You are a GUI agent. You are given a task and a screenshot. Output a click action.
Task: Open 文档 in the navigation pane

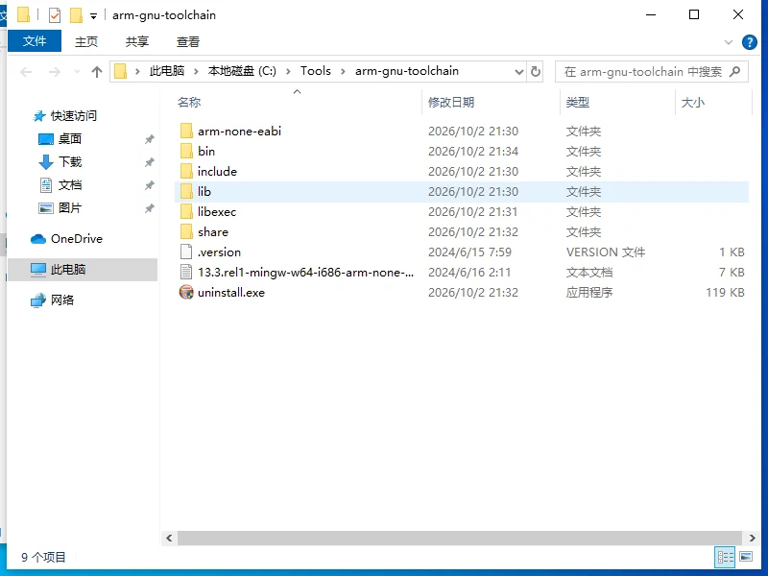[x=69, y=184]
